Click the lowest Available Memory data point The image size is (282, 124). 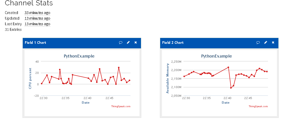click(231, 88)
